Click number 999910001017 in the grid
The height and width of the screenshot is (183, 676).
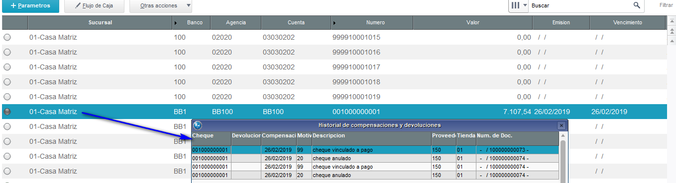point(356,67)
